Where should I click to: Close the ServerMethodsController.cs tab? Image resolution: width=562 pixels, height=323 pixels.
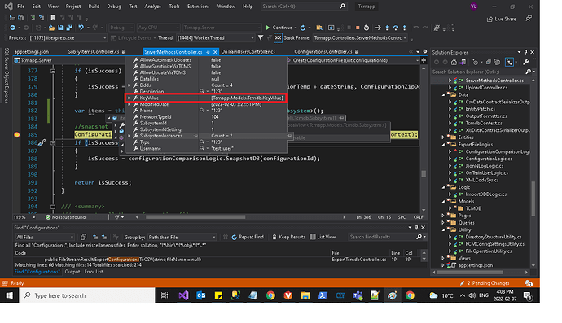click(x=215, y=52)
